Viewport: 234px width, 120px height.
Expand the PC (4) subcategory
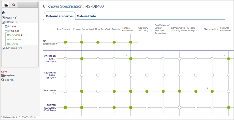pos(6,27)
